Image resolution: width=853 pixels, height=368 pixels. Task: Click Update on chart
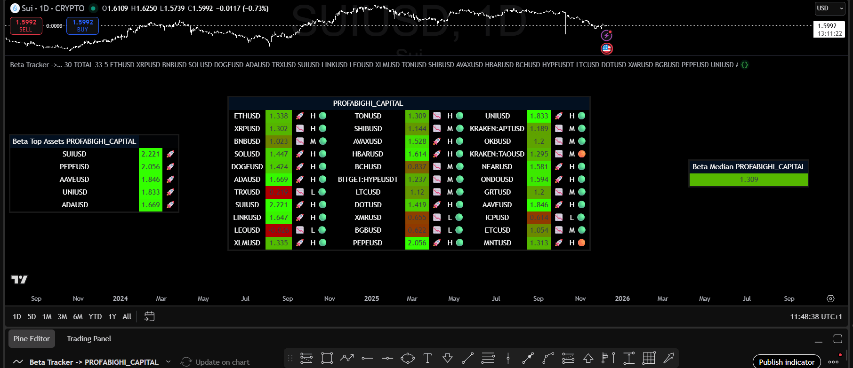[x=215, y=362]
